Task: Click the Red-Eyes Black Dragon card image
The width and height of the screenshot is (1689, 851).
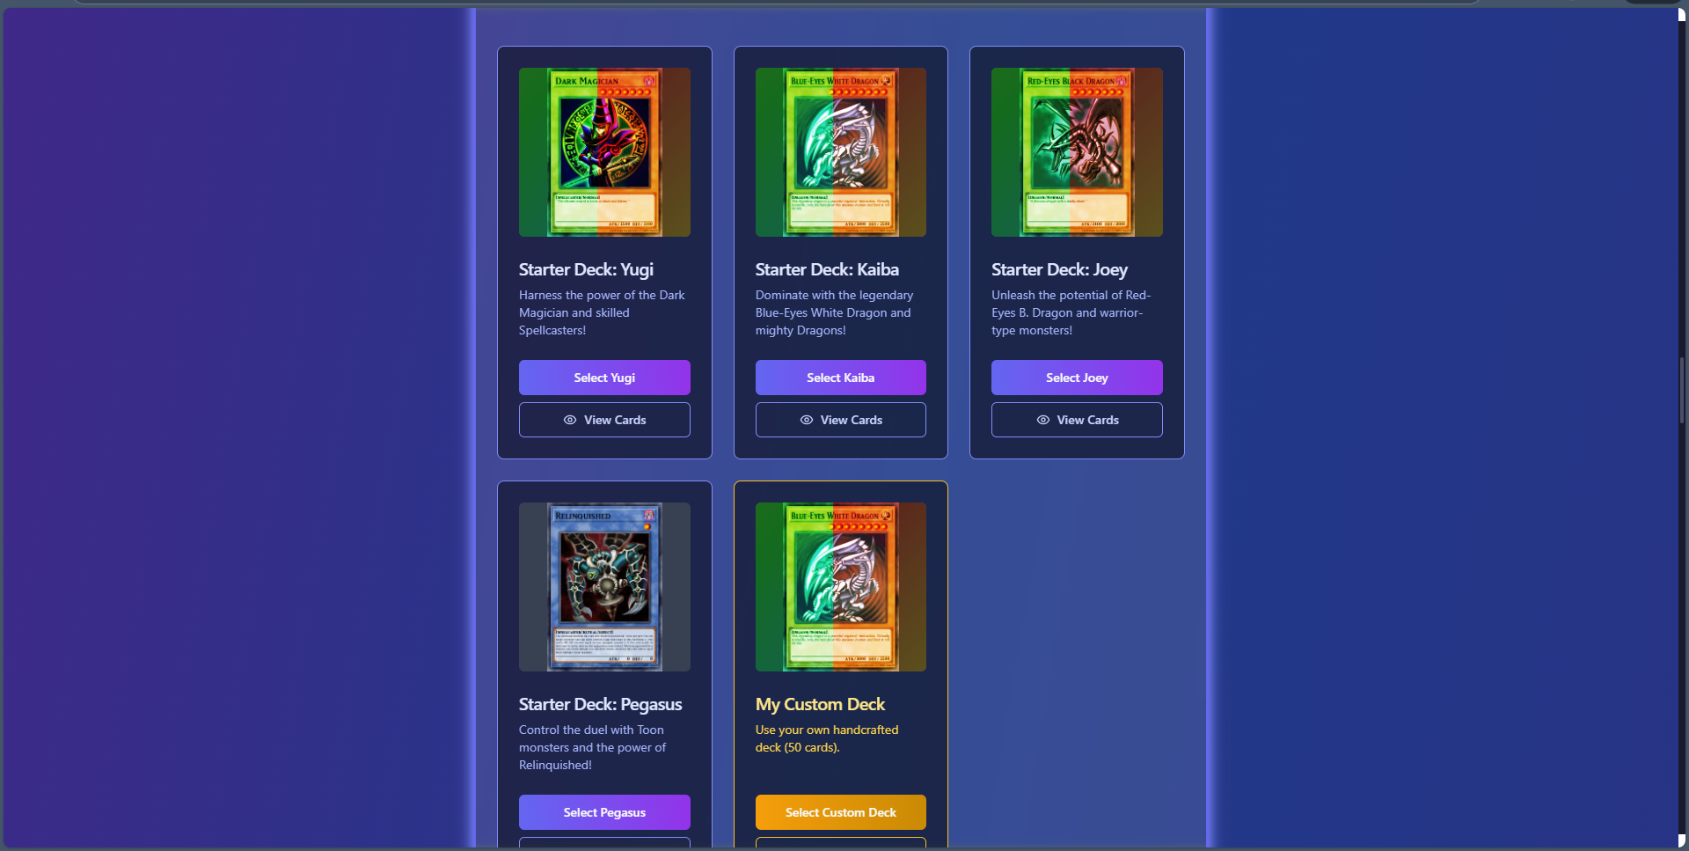Action: pos(1077,152)
